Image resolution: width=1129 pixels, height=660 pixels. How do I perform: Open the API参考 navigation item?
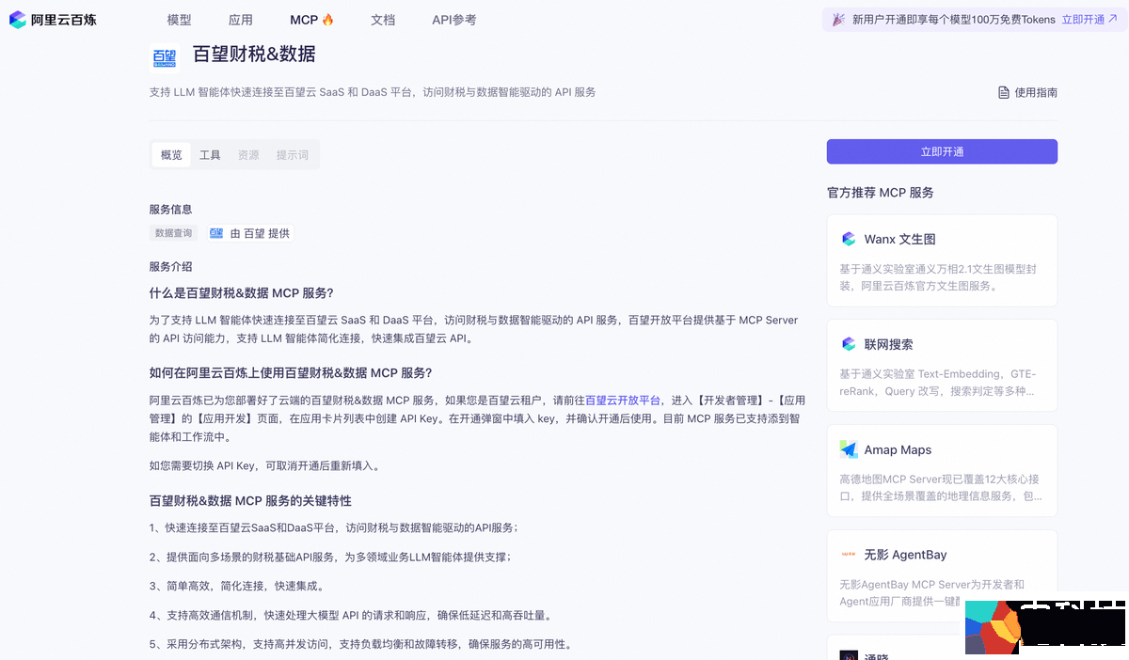pos(453,20)
